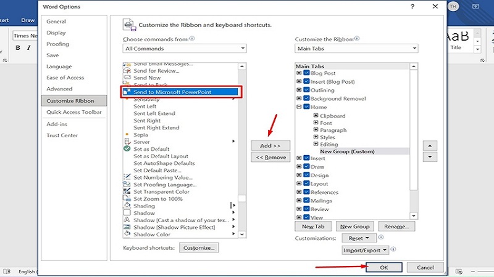Click the Server command icon
Screen dimensions: 494x277
[127, 142]
